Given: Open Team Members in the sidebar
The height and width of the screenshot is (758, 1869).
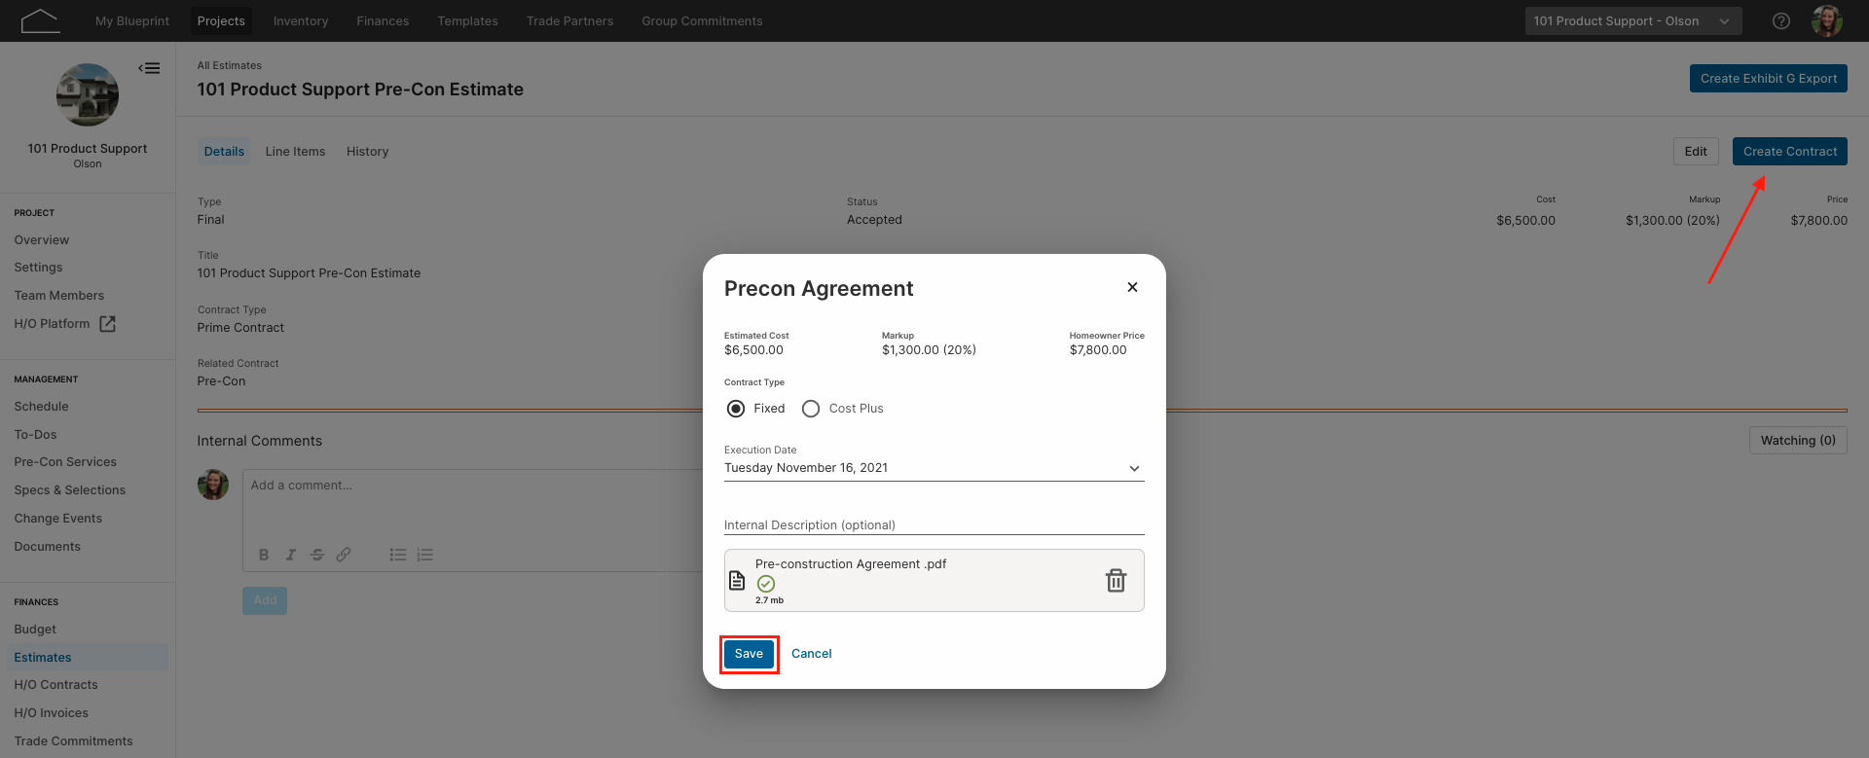Looking at the screenshot, I should tap(59, 296).
